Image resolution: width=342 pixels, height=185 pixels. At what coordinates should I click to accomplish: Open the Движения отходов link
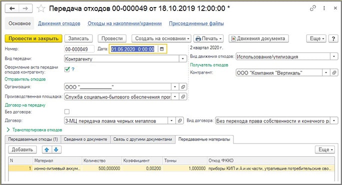coord(59,23)
